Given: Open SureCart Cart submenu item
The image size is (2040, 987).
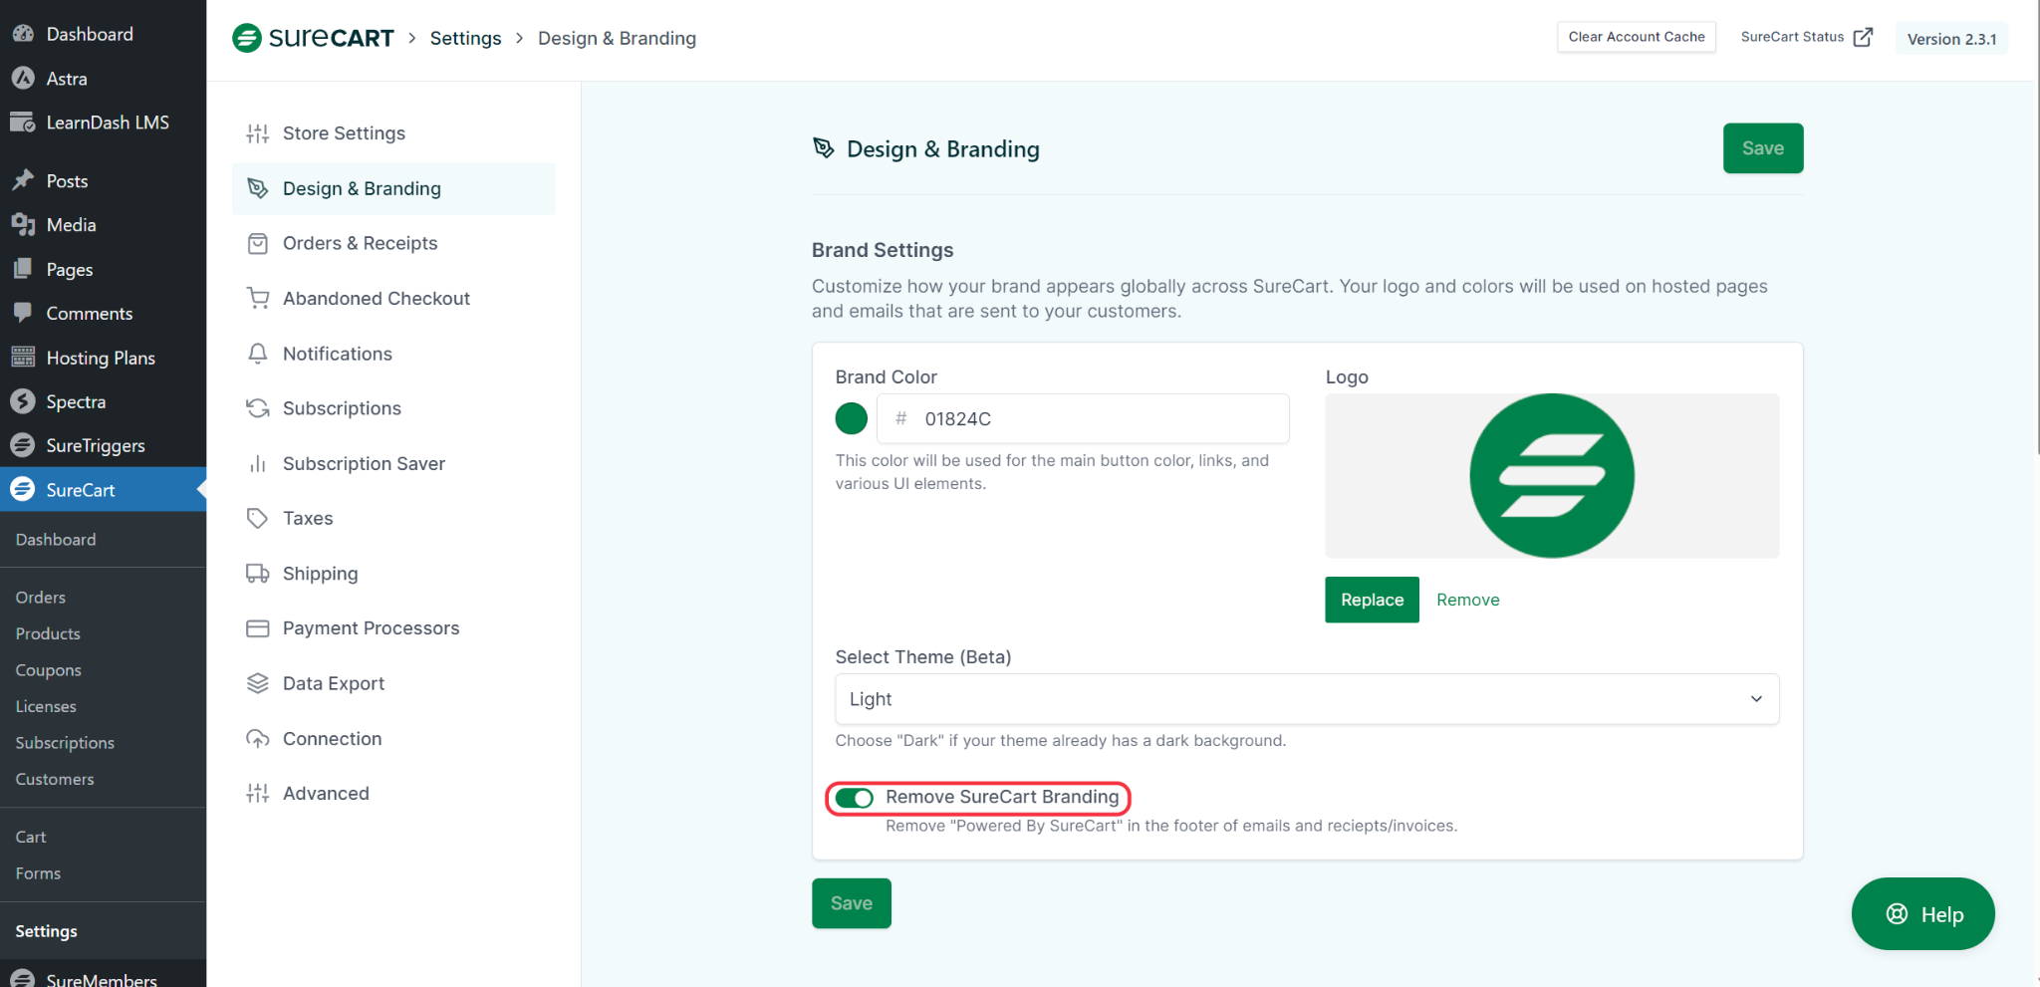Looking at the screenshot, I should click(31, 837).
